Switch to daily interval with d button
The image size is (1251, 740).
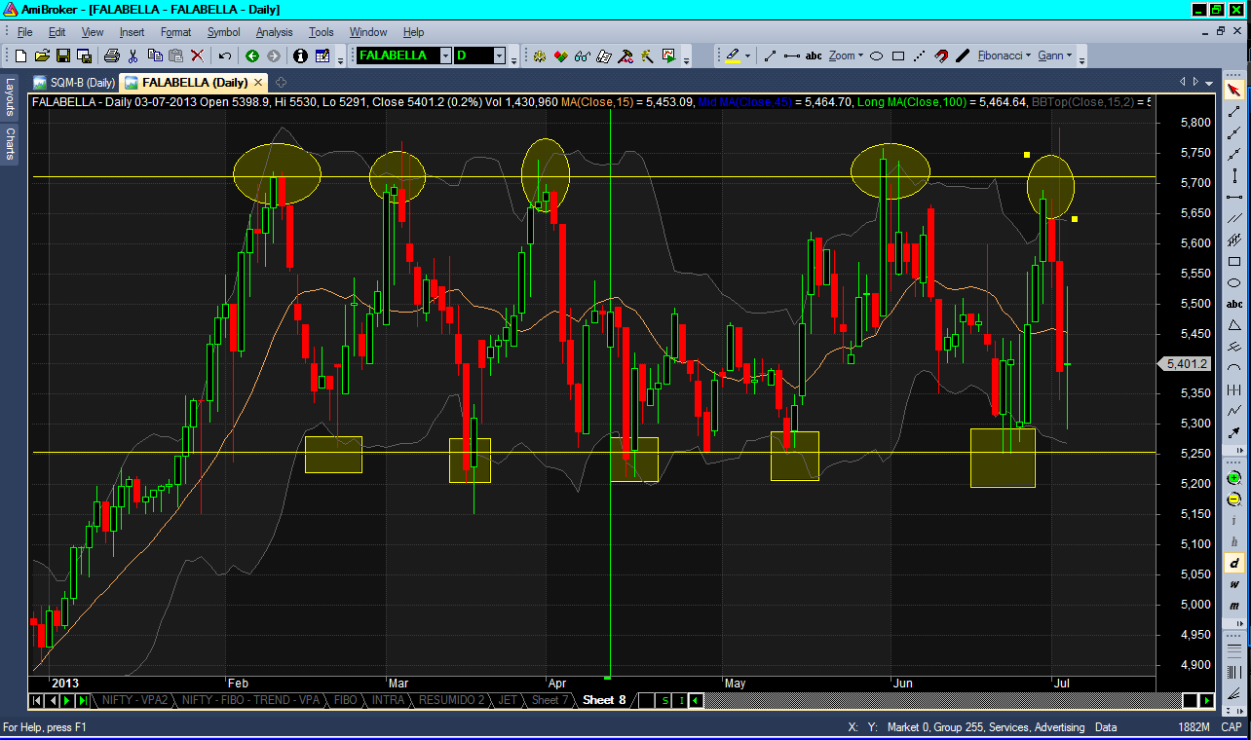1233,563
